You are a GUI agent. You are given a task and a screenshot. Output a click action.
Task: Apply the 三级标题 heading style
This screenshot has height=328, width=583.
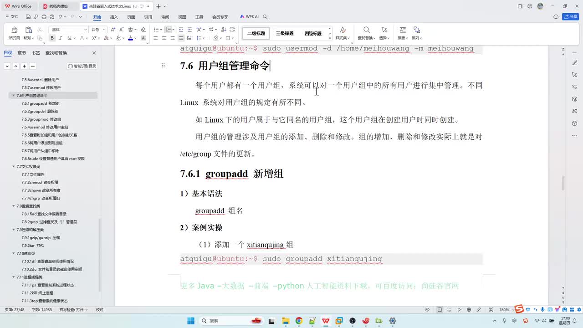pos(285,33)
